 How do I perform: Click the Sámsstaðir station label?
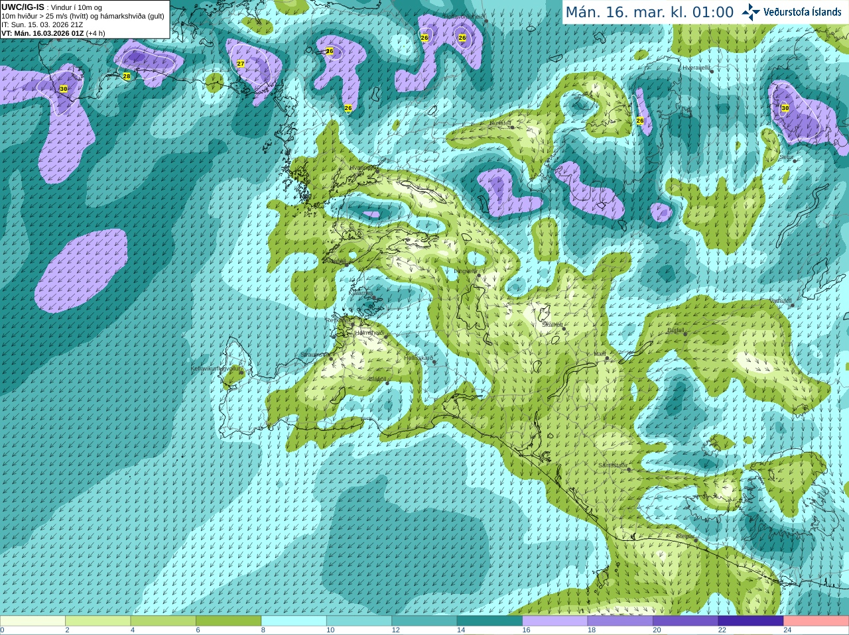tap(612, 465)
